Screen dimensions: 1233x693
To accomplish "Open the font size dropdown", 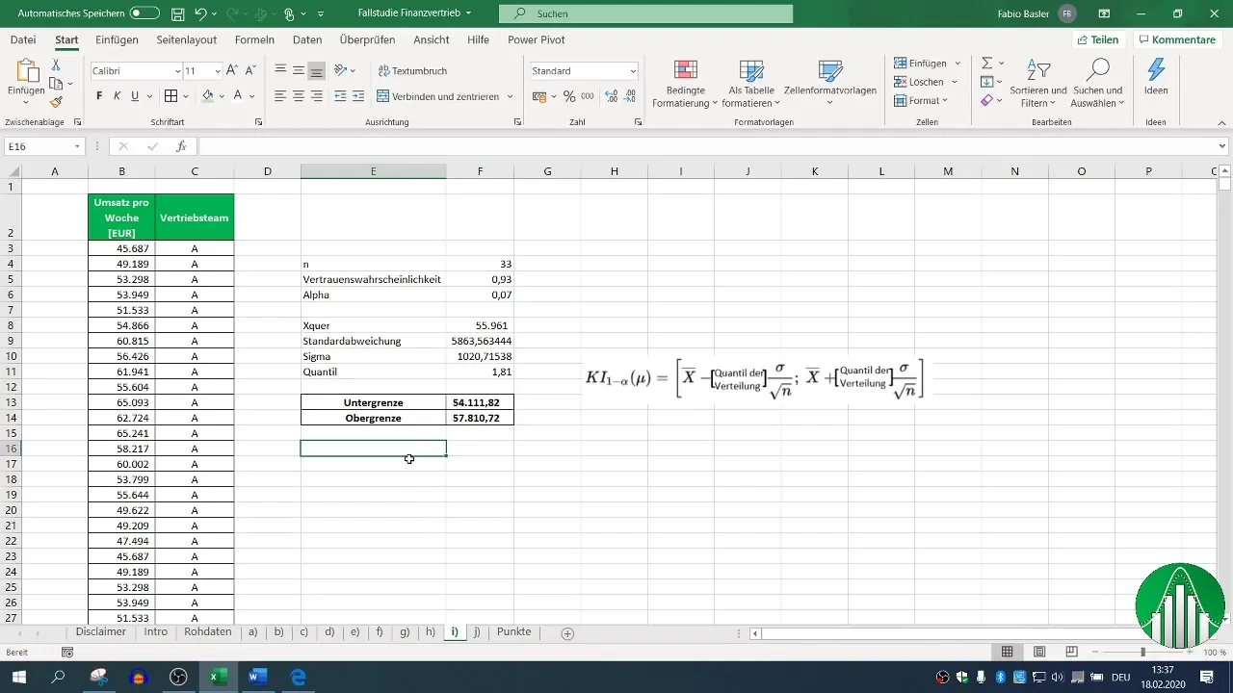I will click(x=219, y=71).
